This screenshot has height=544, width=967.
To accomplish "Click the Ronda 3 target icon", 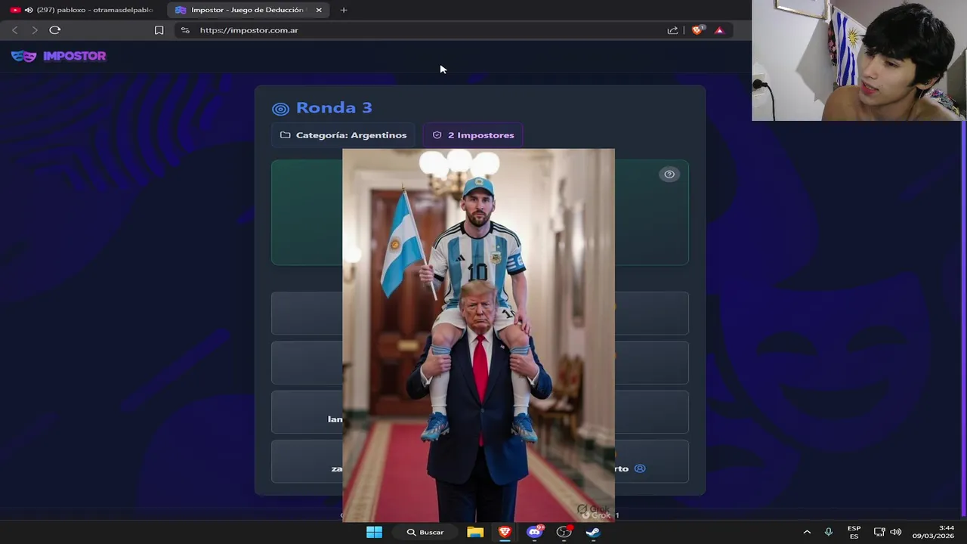I will tap(280, 109).
